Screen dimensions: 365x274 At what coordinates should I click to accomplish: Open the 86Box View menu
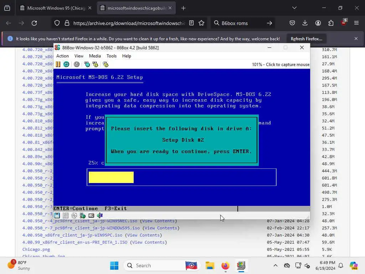(79, 56)
